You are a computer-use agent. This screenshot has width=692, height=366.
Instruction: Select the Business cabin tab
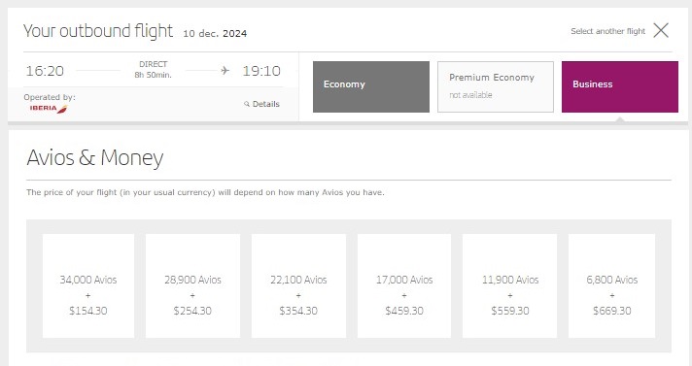[x=620, y=86]
